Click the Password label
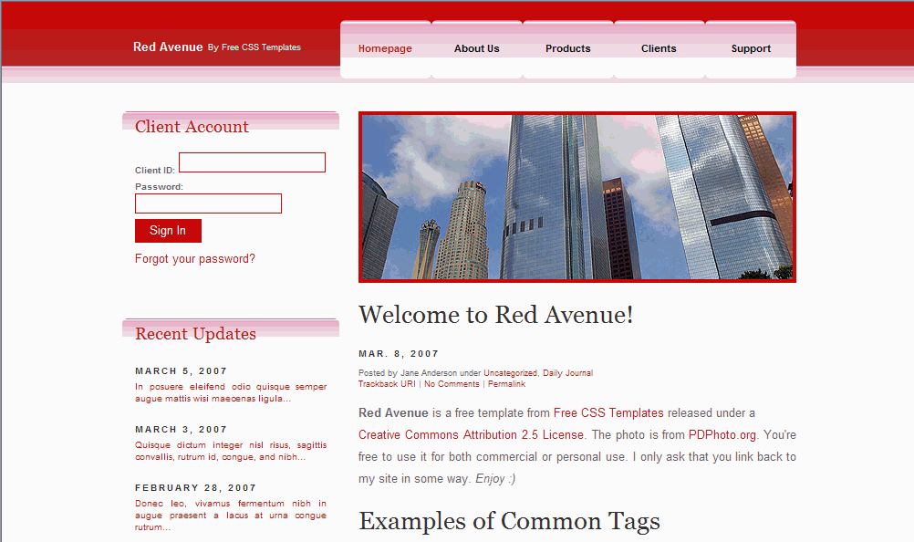The width and height of the screenshot is (914, 542). [159, 186]
